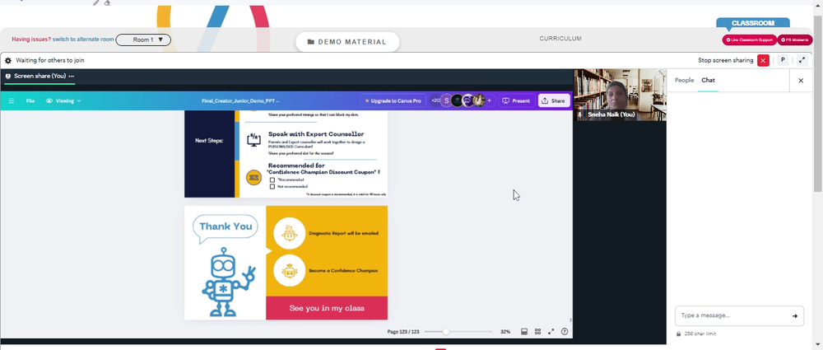Stop screen sharing with red X button
Viewport: 823px width, 350px height.
[763, 60]
